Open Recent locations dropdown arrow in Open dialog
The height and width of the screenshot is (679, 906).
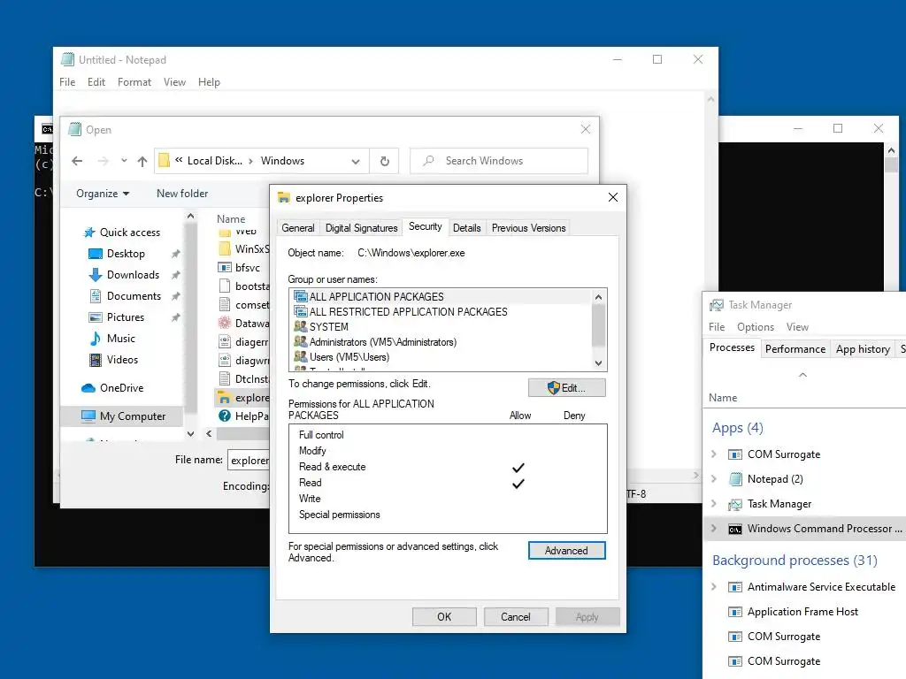[124, 161]
